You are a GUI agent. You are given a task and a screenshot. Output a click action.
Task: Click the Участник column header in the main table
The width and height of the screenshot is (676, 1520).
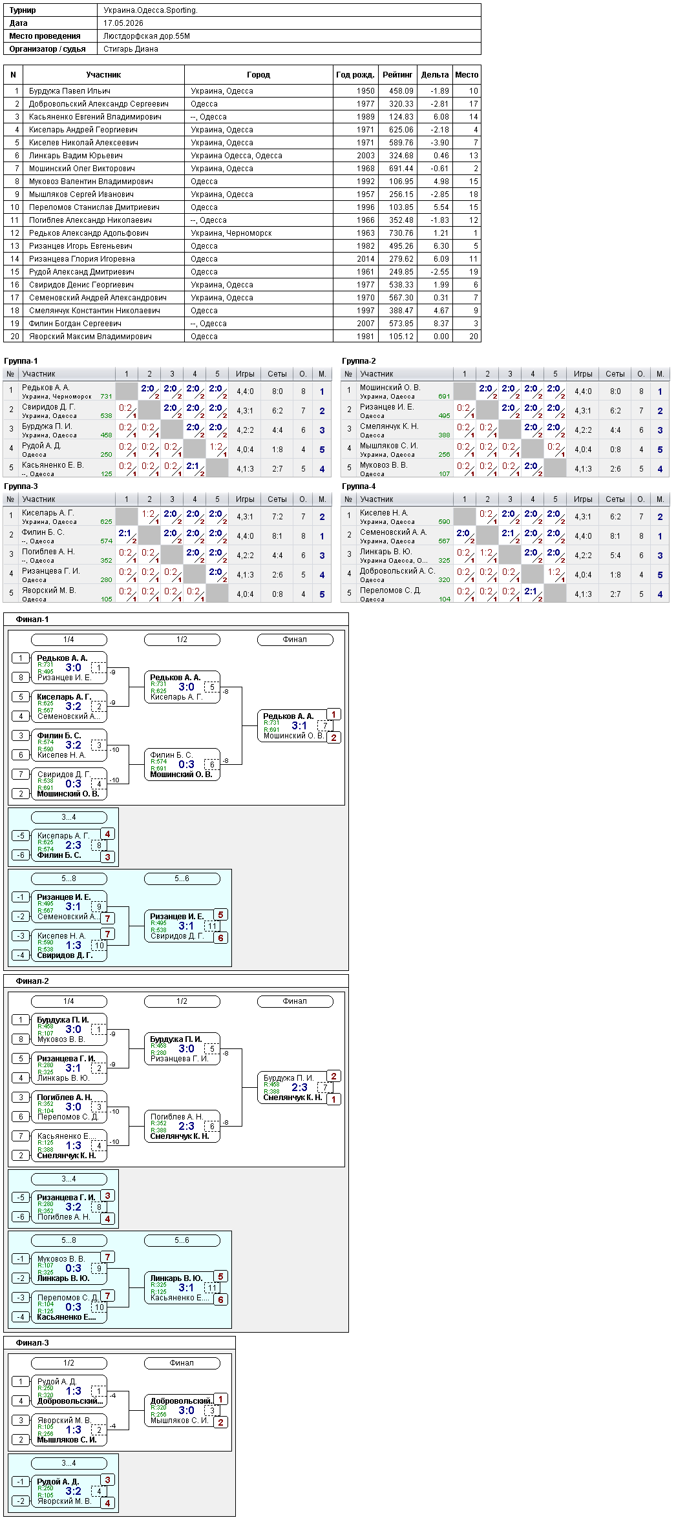point(103,75)
